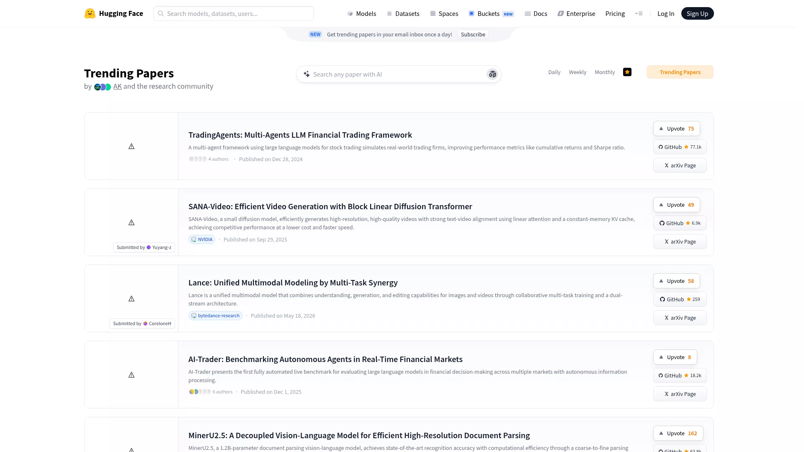Expand the 6 authors list on AI-Trader

(x=211, y=392)
